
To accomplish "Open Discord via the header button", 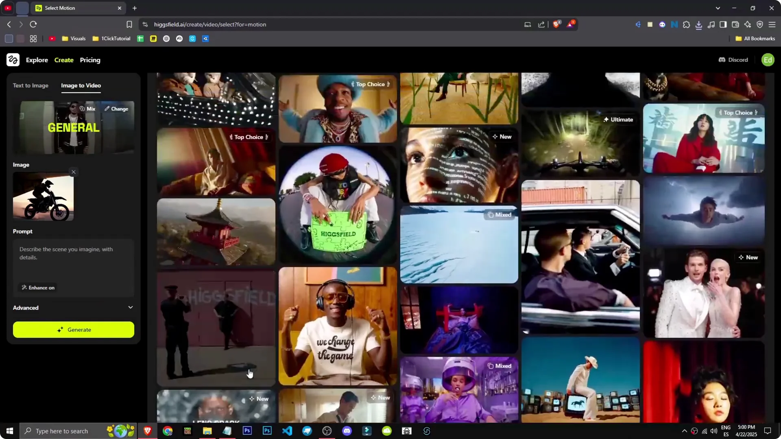I will tap(733, 60).
